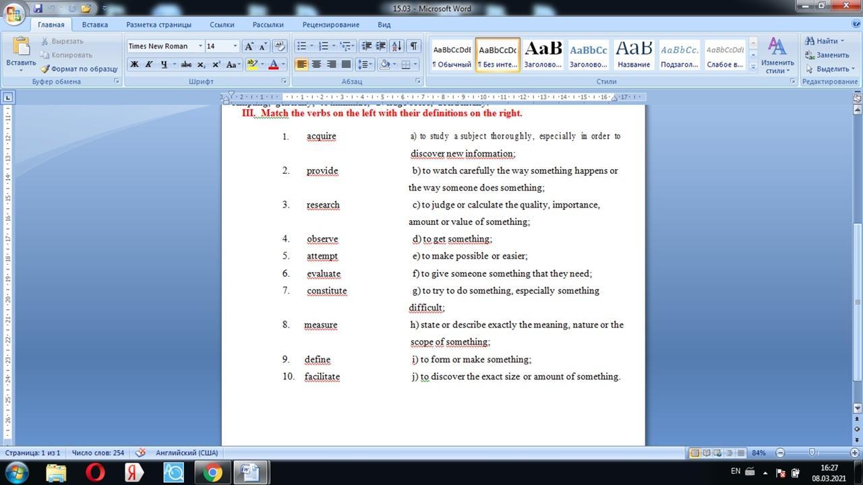The image size is (863, 485).
Task: Click the 84% zoom level
Action: point(758,453)
